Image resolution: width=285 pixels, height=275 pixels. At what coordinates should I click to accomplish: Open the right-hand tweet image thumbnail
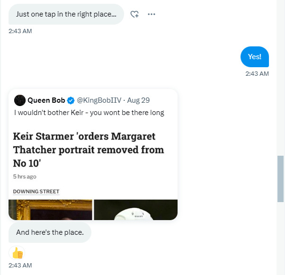(135, 210)
